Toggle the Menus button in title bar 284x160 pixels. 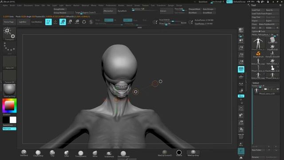(229, 2)
